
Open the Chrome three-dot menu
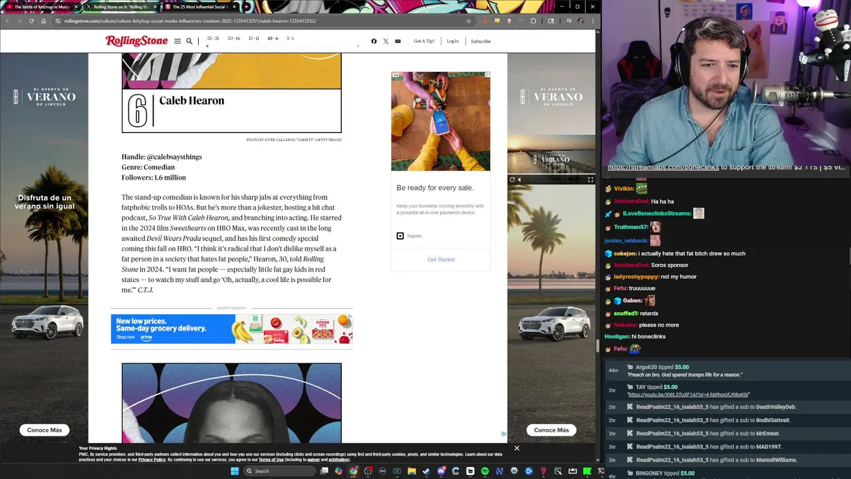click(x=592, y=21)
